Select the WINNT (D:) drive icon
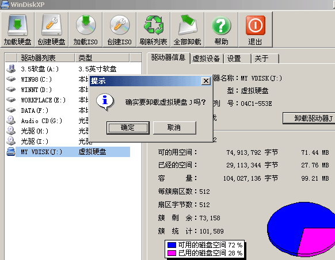Image resolution: width=335 pixels, height=260 pixels. [x=11, y=89]
